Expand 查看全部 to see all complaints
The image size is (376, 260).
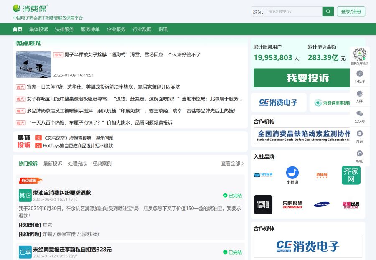230,164
